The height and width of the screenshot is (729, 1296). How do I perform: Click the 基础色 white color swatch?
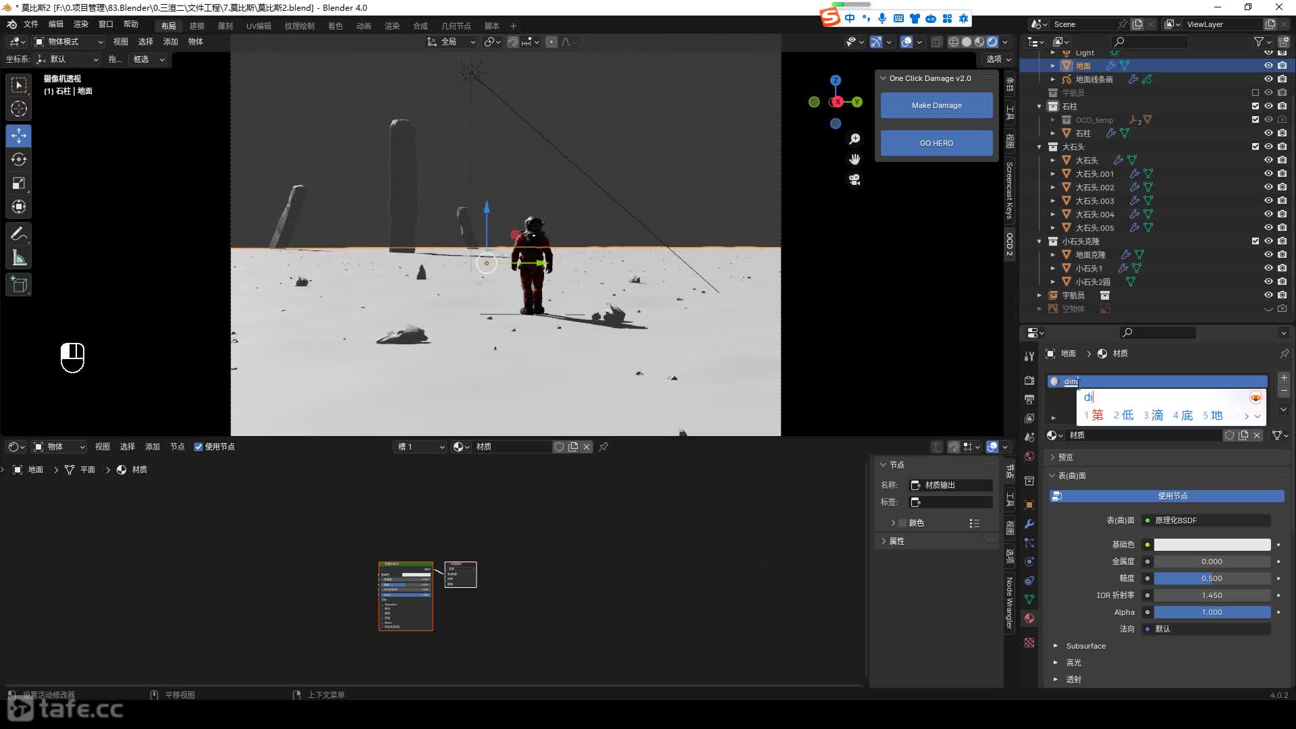[x=1212, y=545]
